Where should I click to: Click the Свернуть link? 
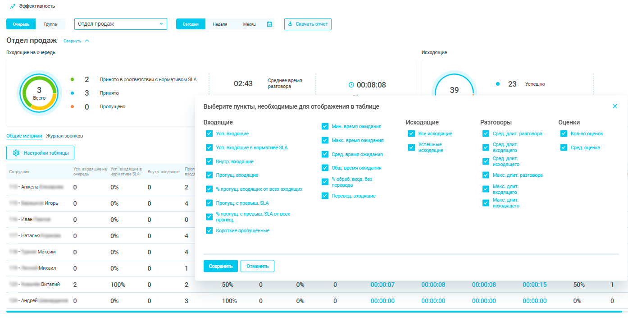[x=73, y=41]
